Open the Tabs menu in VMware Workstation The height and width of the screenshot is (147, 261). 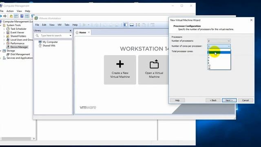point(67,25)
